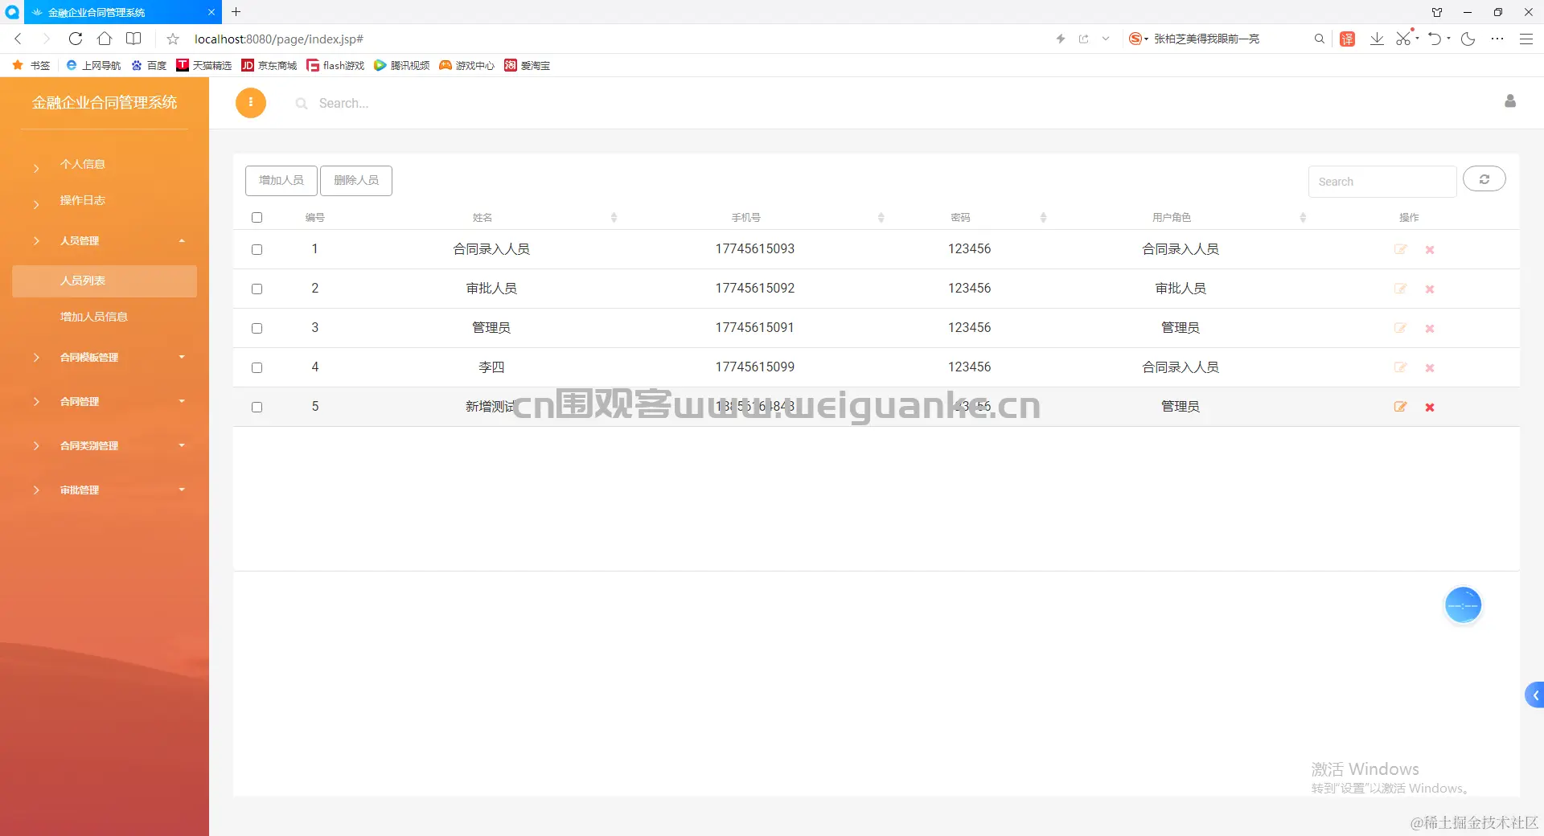Open the 京东商城 bookmark
The width and height of the screenshot is (1544, 836).
pos(269,65)
